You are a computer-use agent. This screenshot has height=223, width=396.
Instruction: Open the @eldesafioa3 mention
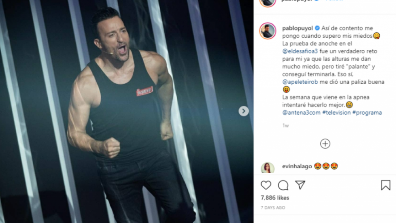[x=300, y=51]
